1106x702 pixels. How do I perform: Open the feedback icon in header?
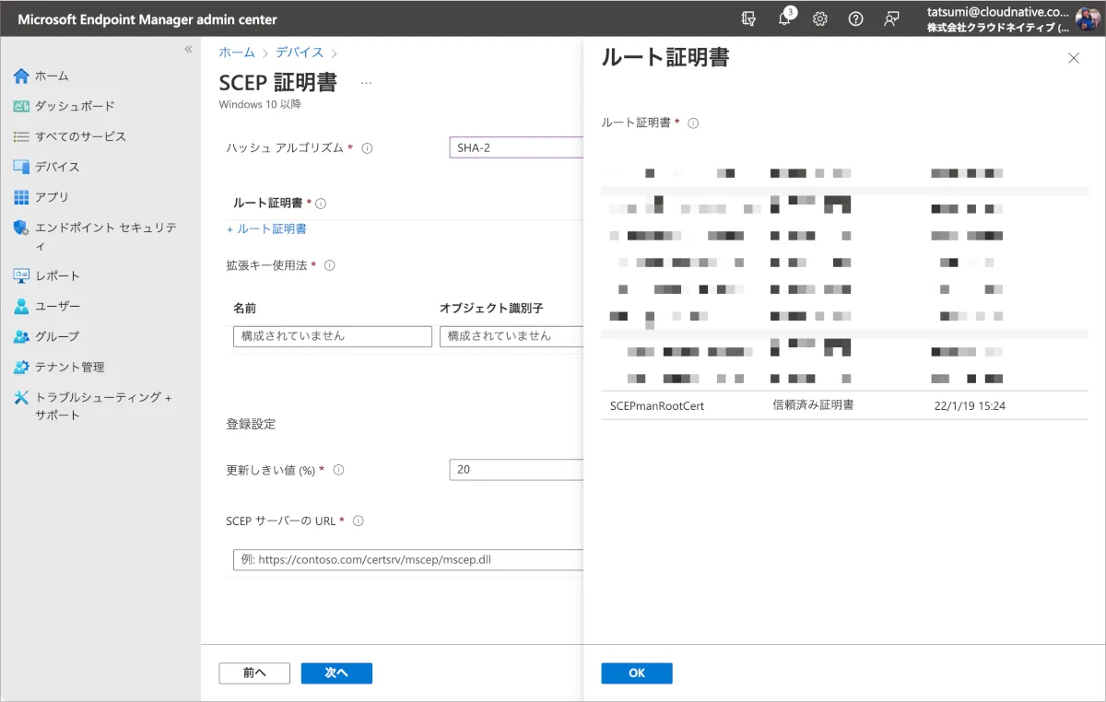click(891, 19)
